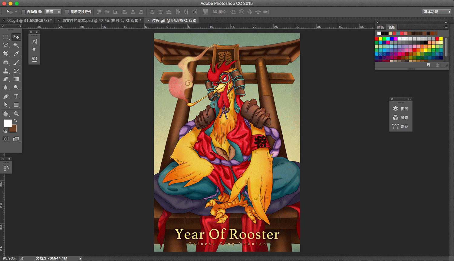The width and height of the screenshot is (454, 261).
Task: Select the Clone Stamp tool
Action: coord(6,71)
